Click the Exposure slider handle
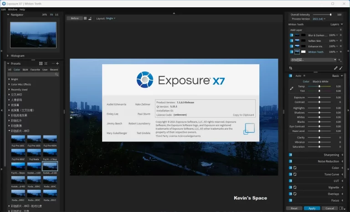Screen dimensions: 350x212 (x=319, y=97)
